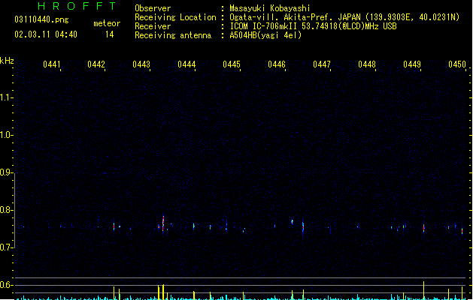The width and height of the screenshot is (473, 300).
Task: Select the file name 03110440.png
Action: pyautogui.click(x=41, y=19)
